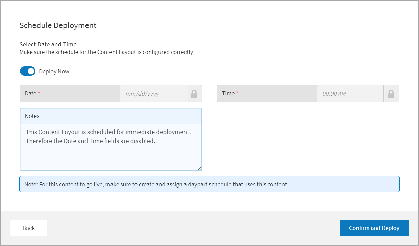The image size is (419, 246).
Task: Click the Notes header label
Action: (x=32, y=116)
